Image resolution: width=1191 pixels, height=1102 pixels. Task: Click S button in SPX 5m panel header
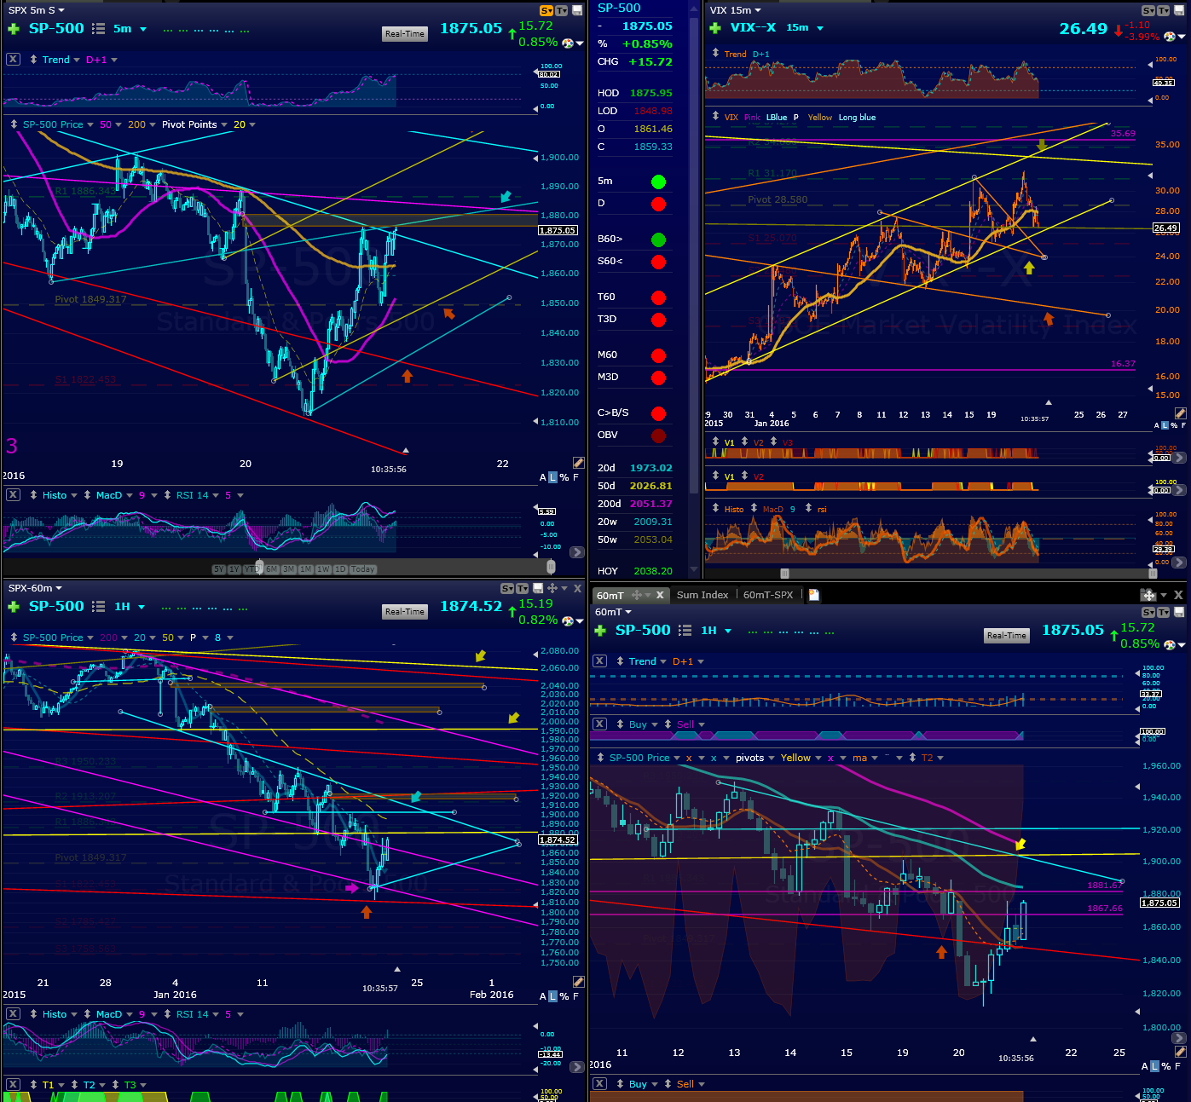pos(546,10)
